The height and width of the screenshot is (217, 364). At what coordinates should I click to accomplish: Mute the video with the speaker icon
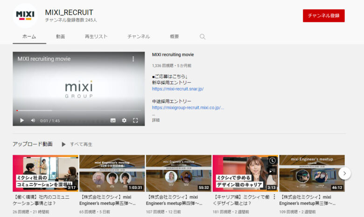coord(33,121)
